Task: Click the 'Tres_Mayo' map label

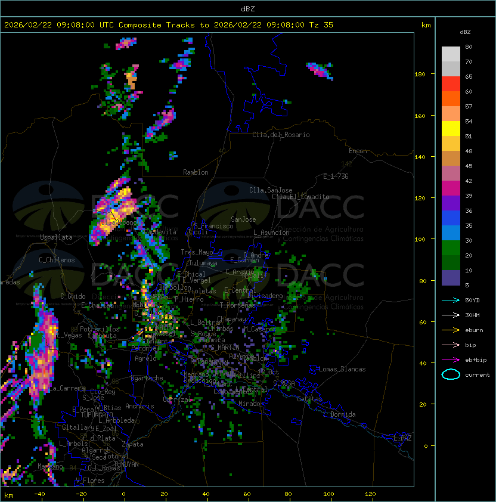Action: click(197, 252)
